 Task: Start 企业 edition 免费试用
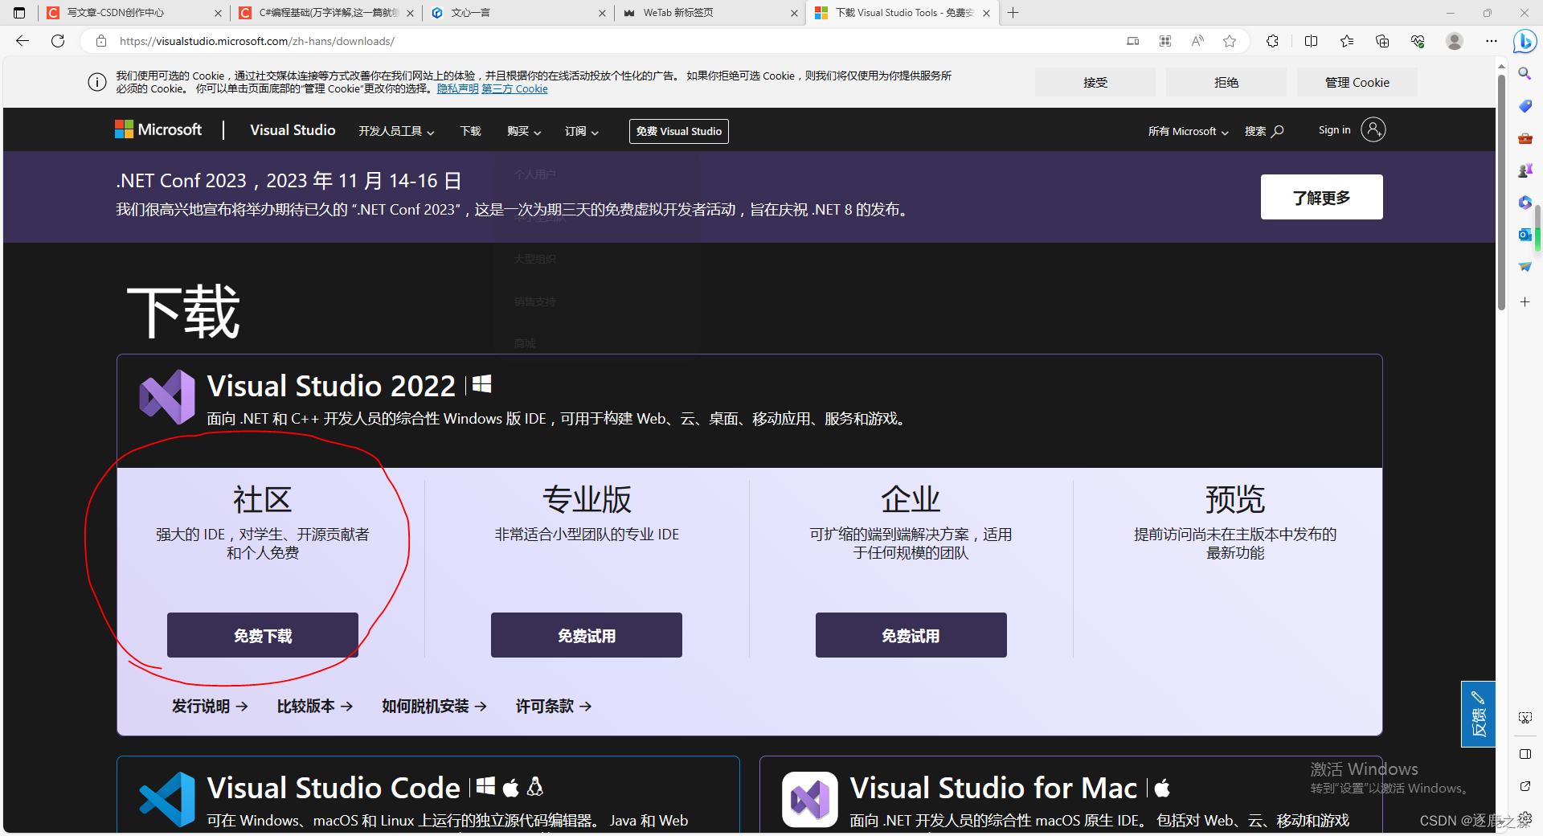coord(911,635)
